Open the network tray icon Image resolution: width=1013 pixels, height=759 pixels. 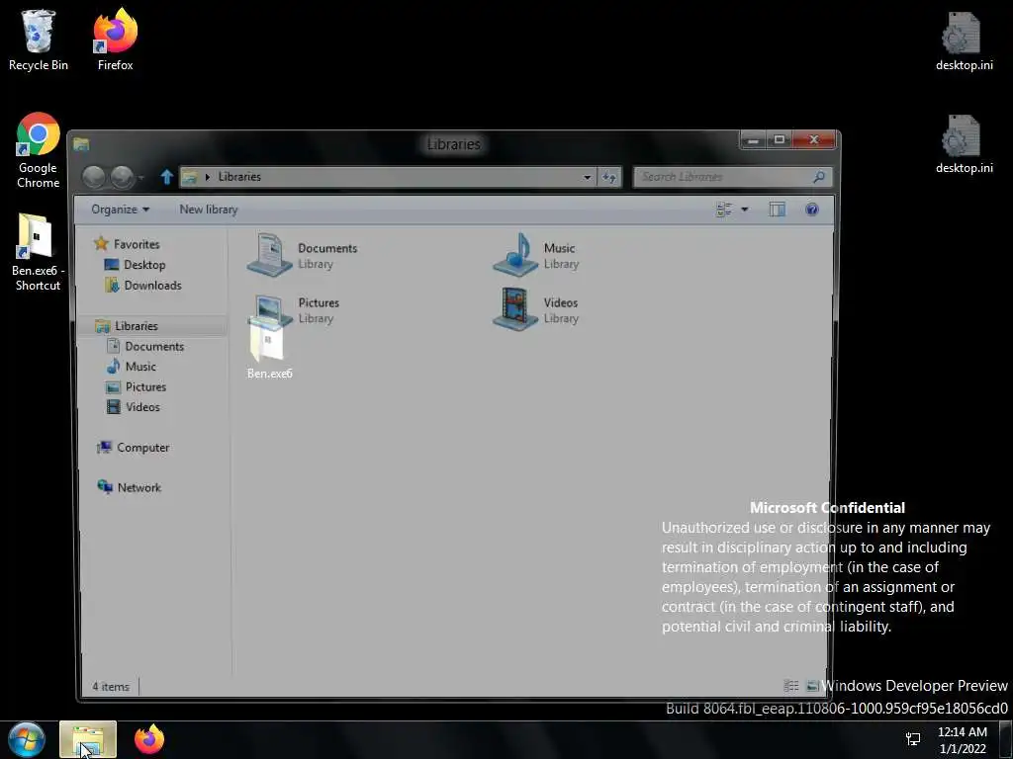coord(913,739)
